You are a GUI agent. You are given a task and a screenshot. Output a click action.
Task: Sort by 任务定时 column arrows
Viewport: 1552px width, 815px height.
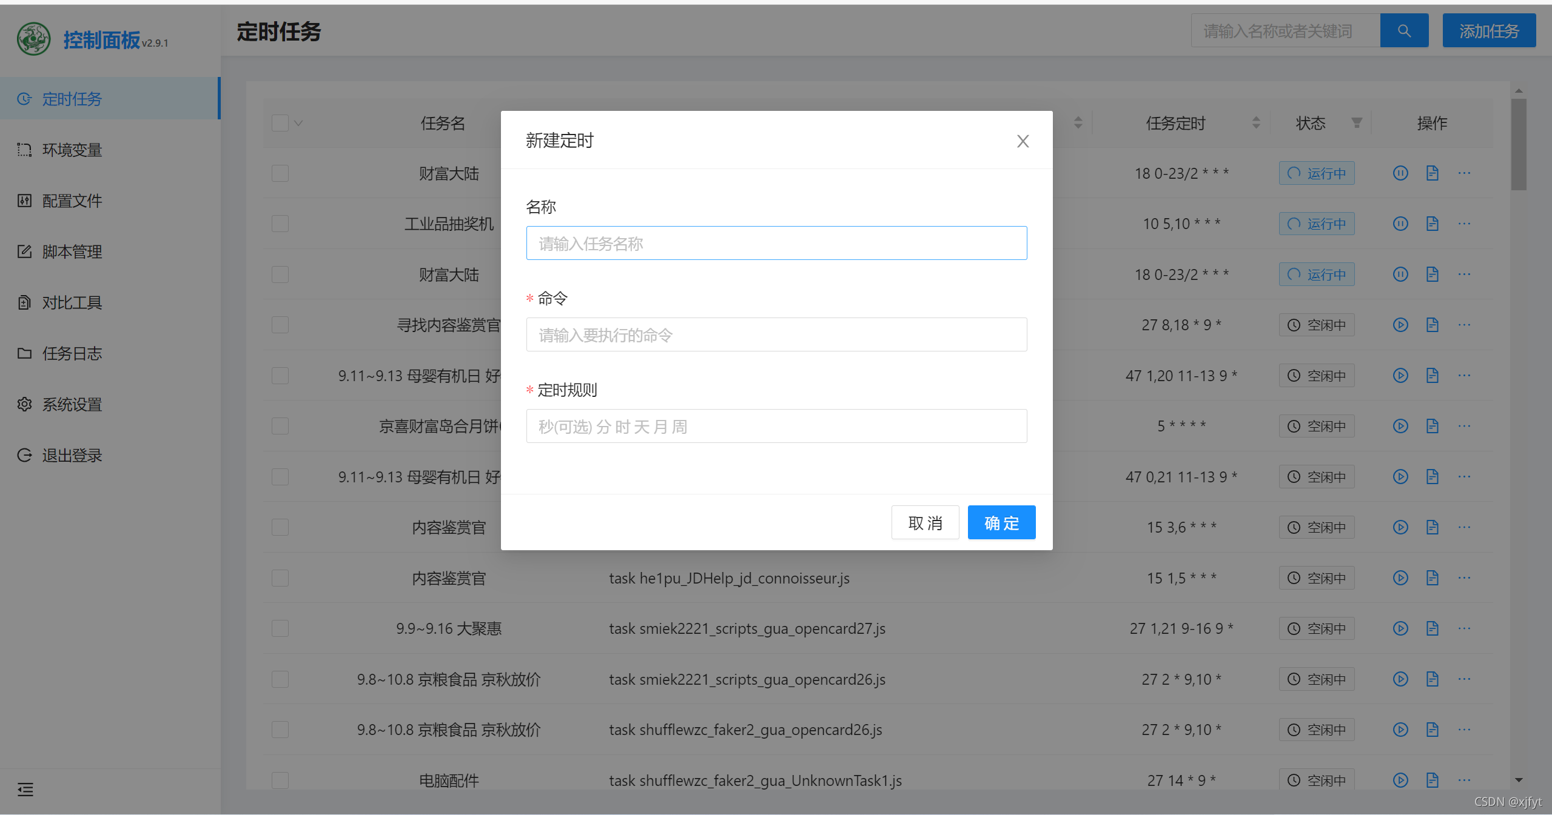tap(1256, 123)
